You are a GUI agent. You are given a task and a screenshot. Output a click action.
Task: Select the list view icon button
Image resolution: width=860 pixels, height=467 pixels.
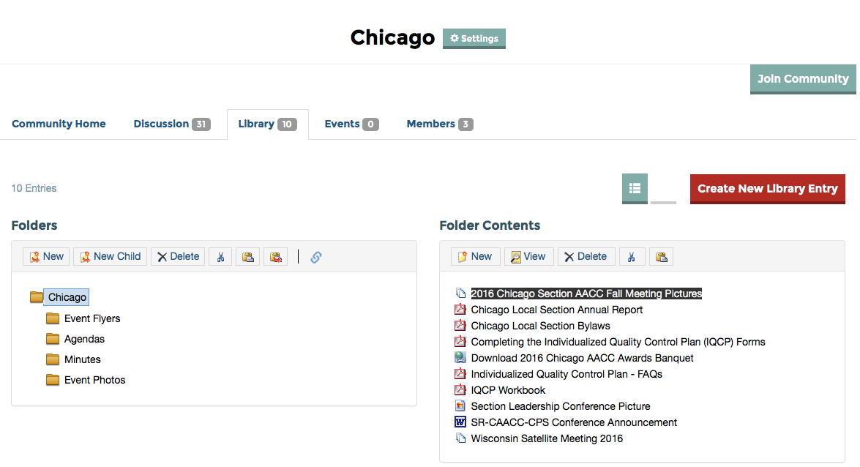pos(635,188)
